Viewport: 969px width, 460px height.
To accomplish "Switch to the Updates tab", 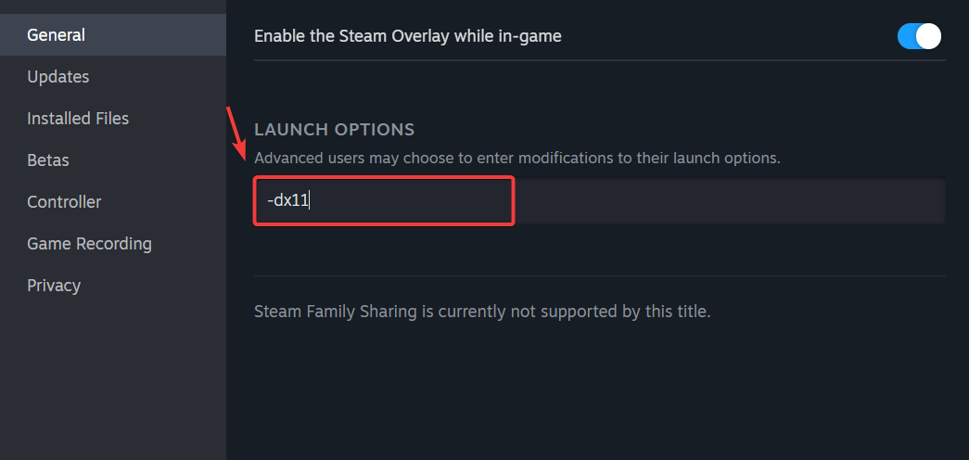I will [x=58, y=77].
